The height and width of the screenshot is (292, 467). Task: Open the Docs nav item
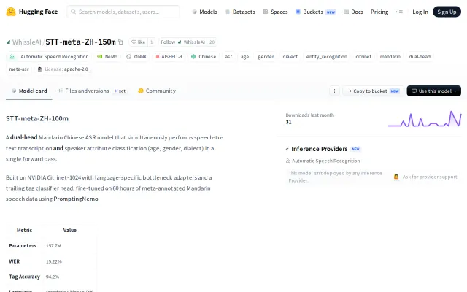tap(353, 12)
